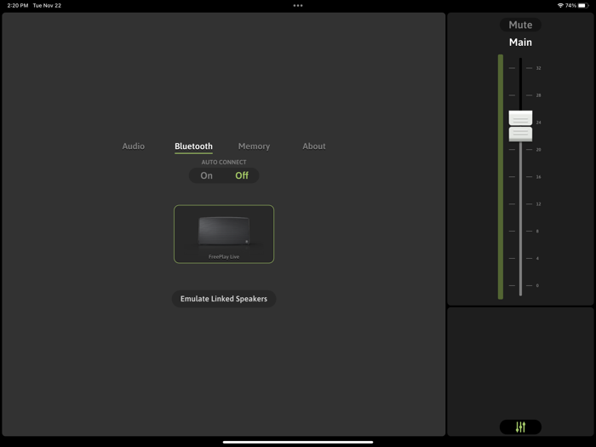Screen dimensions: 596x447
Task: Select the FreePlay Live speaker card
Action: click(x=224, y=234)
